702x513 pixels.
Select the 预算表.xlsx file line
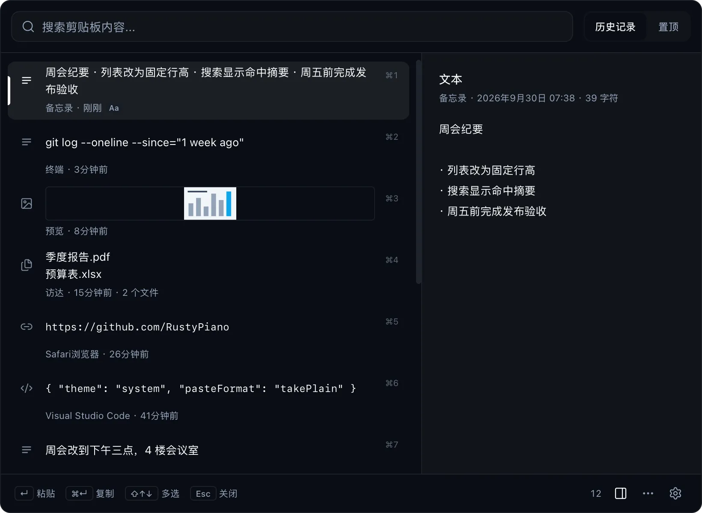[x=74, y=274]
